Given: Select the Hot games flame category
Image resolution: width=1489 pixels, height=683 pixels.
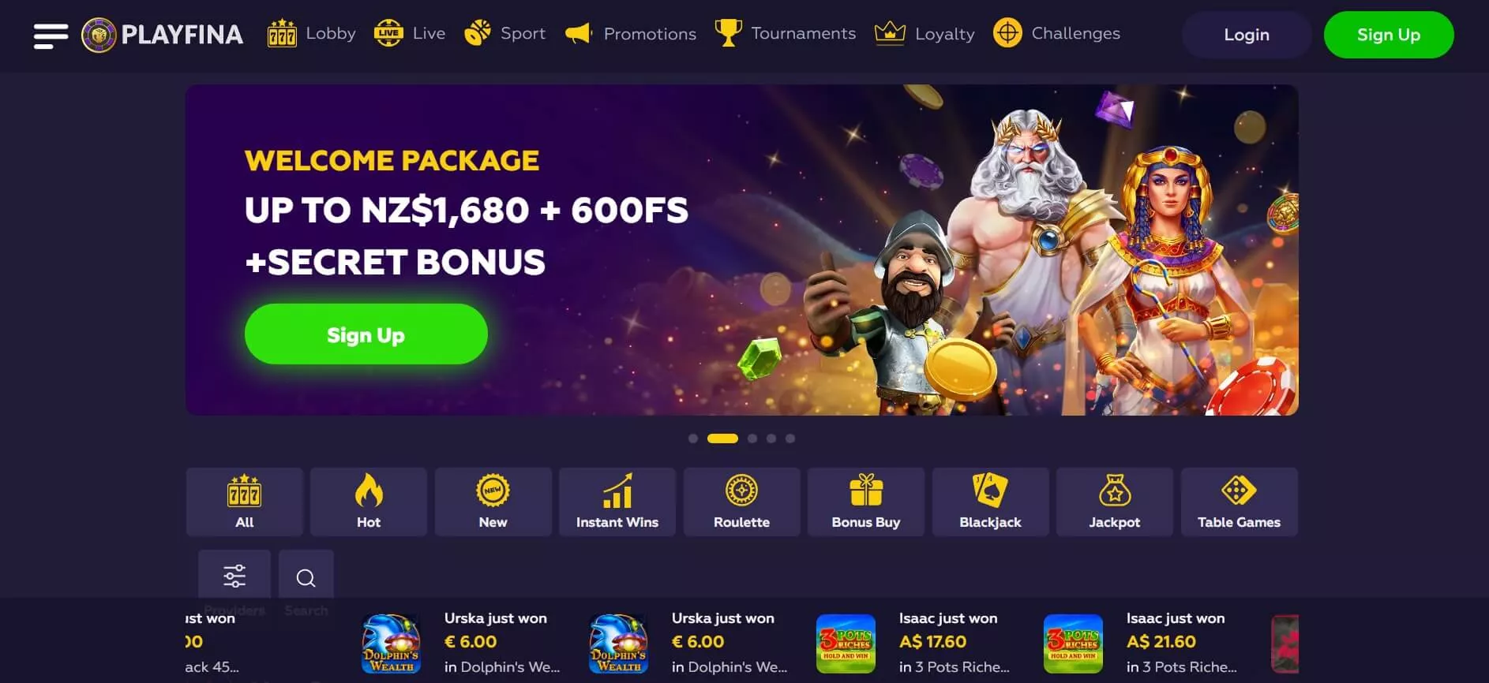Looking at the screenshot, I should 369,502.
